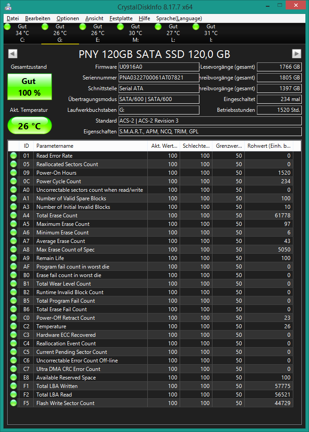This screenshot has width=309, height=432.
Task: Click status dot for Total Wear Level Count
Action: click(x=13, y=284)
